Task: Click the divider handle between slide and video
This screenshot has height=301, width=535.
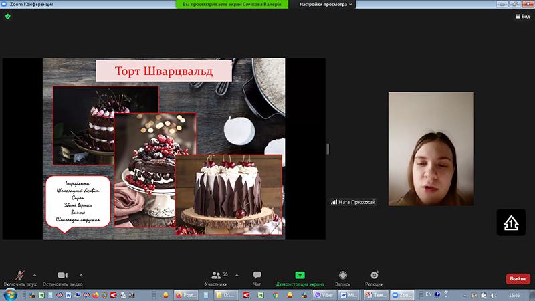Action: (328, 148)
